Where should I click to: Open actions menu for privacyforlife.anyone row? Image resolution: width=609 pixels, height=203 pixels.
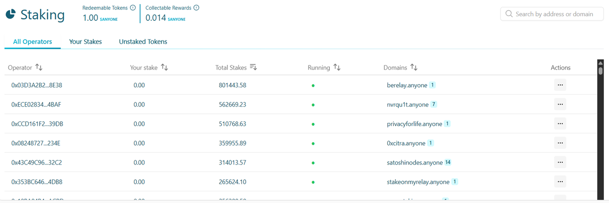[560, 124]
